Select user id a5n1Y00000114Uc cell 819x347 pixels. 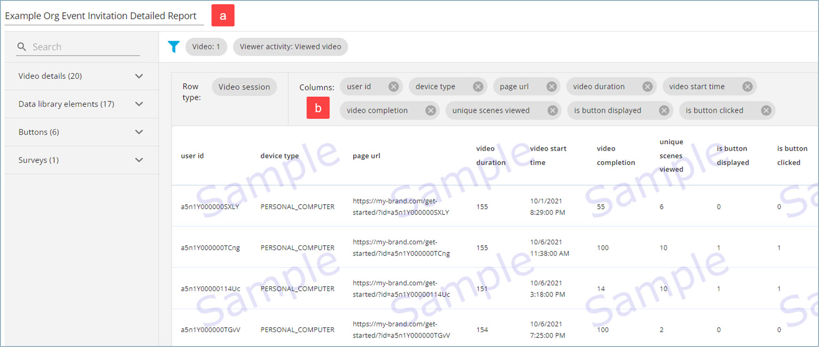tap(211, 289)
